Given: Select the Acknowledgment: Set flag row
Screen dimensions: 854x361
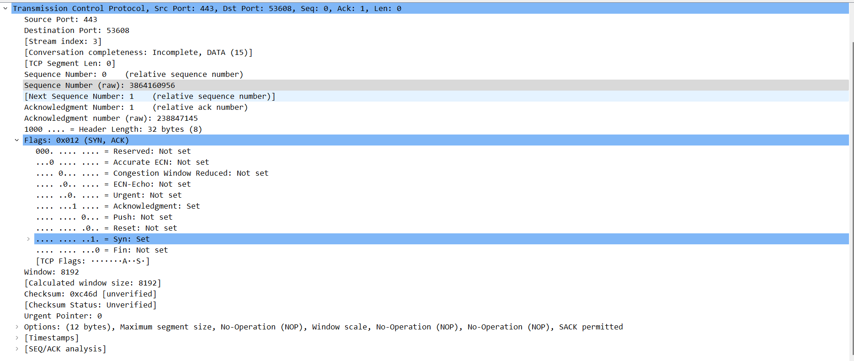Looking at the screenshot, I should click(117, 206).
